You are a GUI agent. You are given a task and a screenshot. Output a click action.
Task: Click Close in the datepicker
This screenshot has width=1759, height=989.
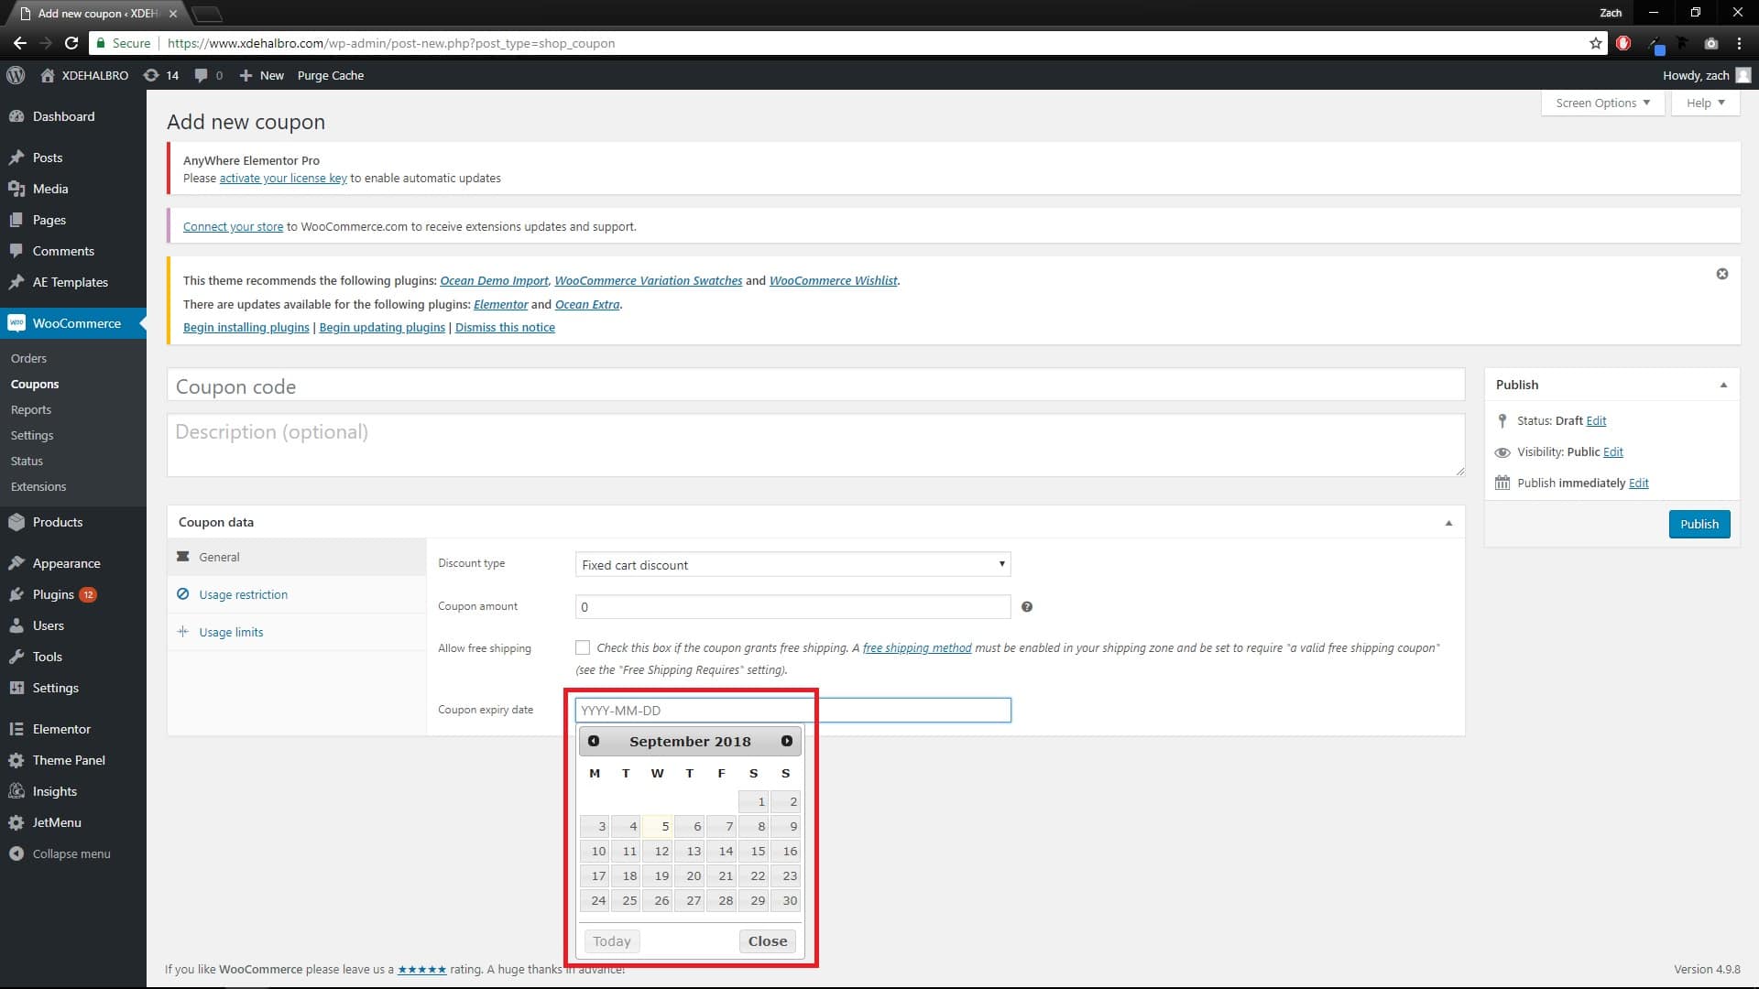pyautogui.click(x=768, y=941)
